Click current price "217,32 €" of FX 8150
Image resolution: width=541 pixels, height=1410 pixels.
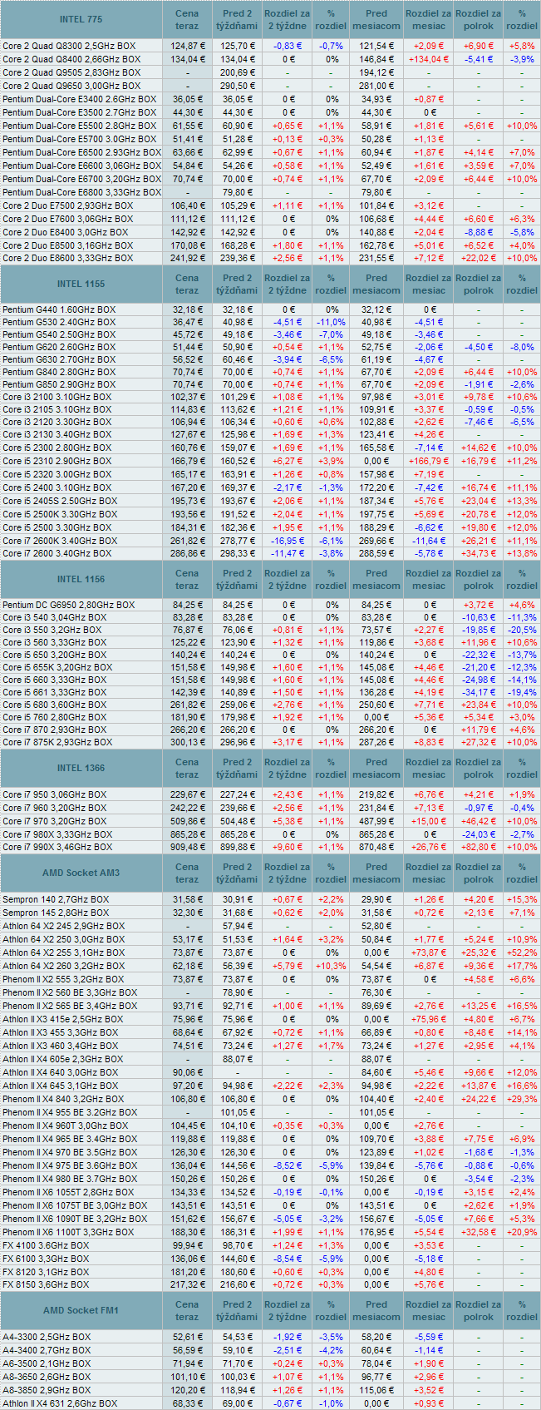tap(188, 1284)
